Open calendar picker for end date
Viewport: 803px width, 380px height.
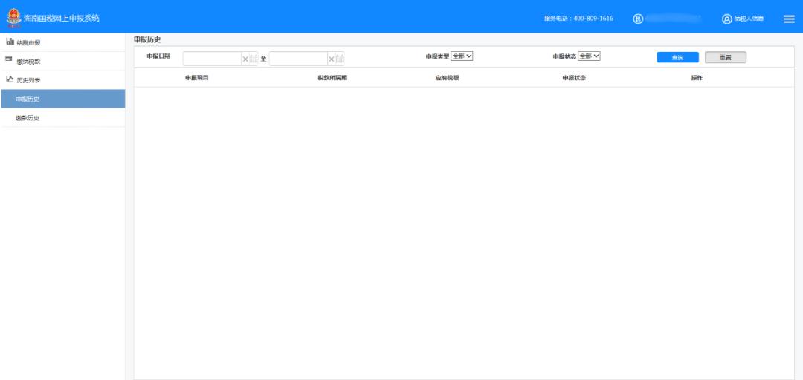point(340,59)
